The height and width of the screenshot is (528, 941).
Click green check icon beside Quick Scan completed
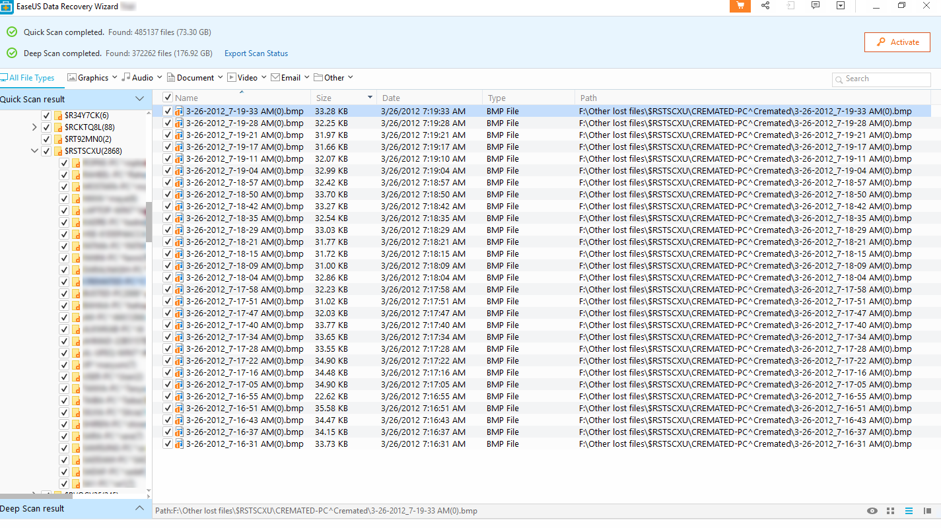coord(12,32)
